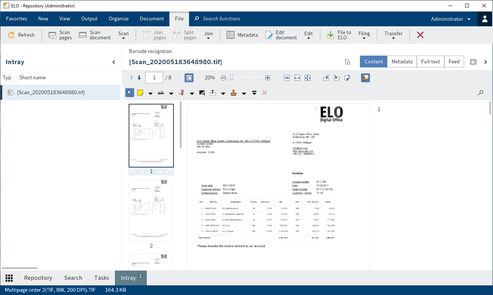The height and width of the screenshot is (295, 493).
Task: Open the Administrator user dropdown
Action: tap(451, 19)
